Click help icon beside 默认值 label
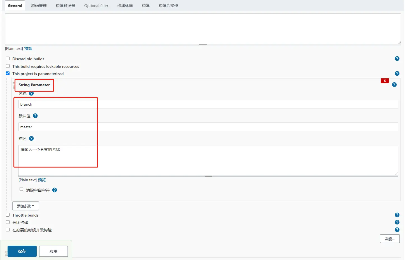This screenshot has width=405, height=260. pyautogui.click(x=35, y=116)
